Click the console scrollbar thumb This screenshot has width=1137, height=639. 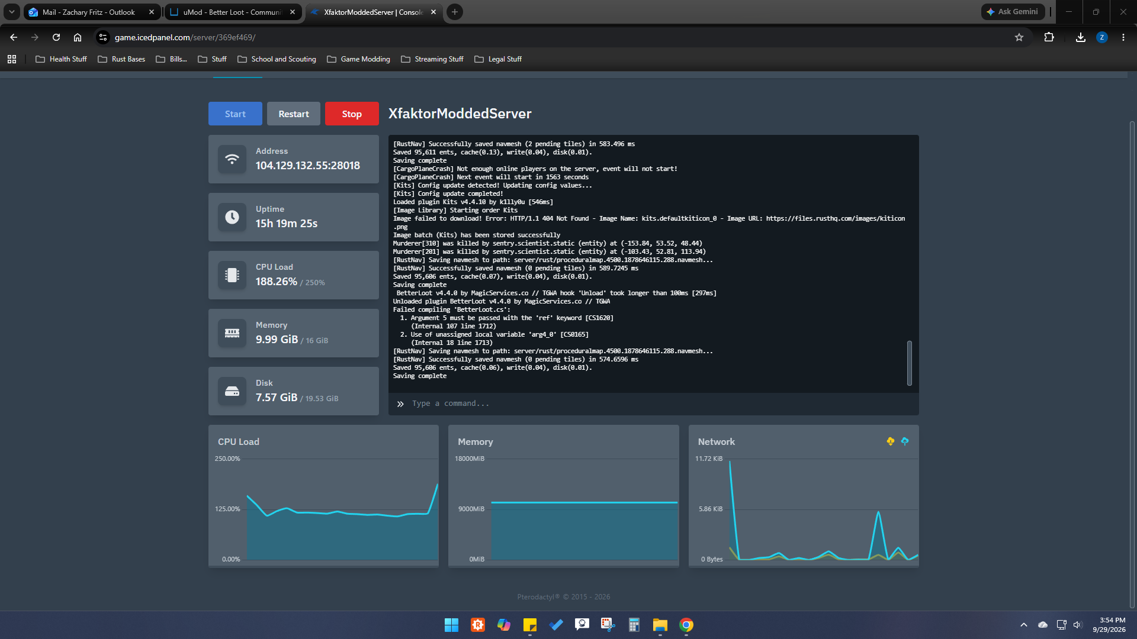point(910,363)
